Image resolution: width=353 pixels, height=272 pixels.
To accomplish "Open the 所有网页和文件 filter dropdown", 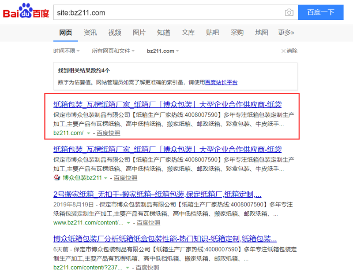I will [x=113, y=51].
